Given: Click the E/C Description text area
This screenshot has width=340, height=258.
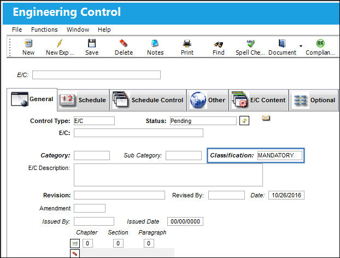Looking at the screenshot, I should tap(168, 175).
